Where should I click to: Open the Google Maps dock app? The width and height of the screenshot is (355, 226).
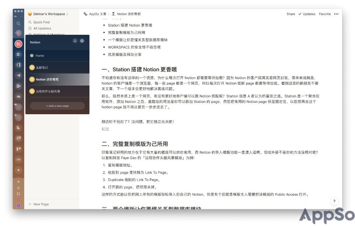pyautogui.click(x=18, y=138)
